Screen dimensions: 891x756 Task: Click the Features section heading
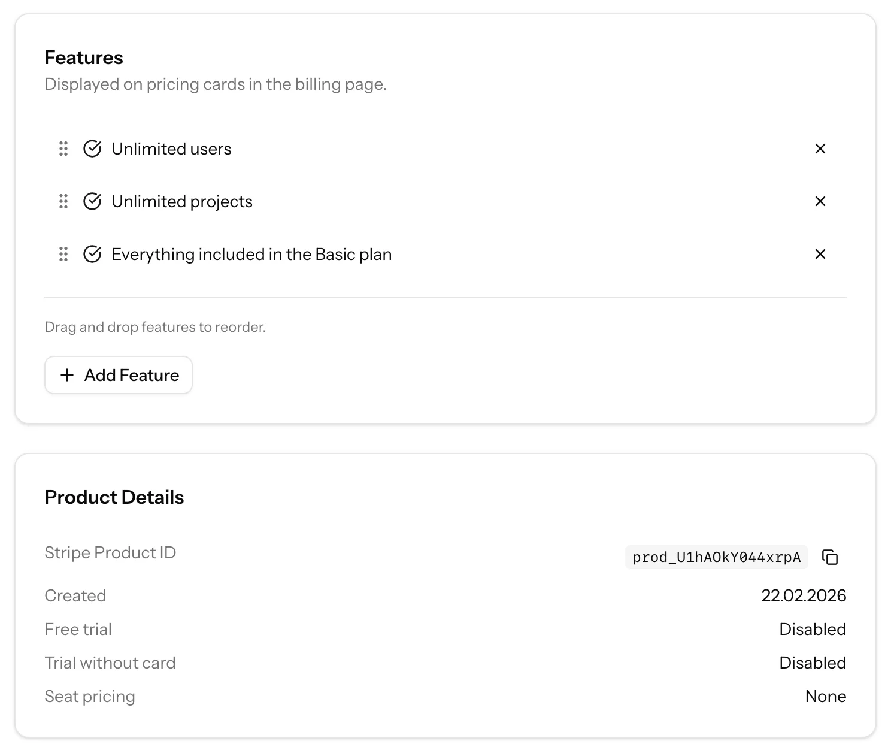pos(83,57)
